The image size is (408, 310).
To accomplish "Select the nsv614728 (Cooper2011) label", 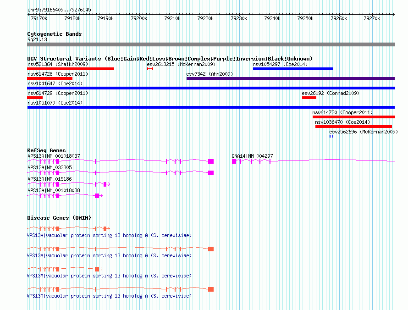I will pyautogui.click(x=58, y=74).
